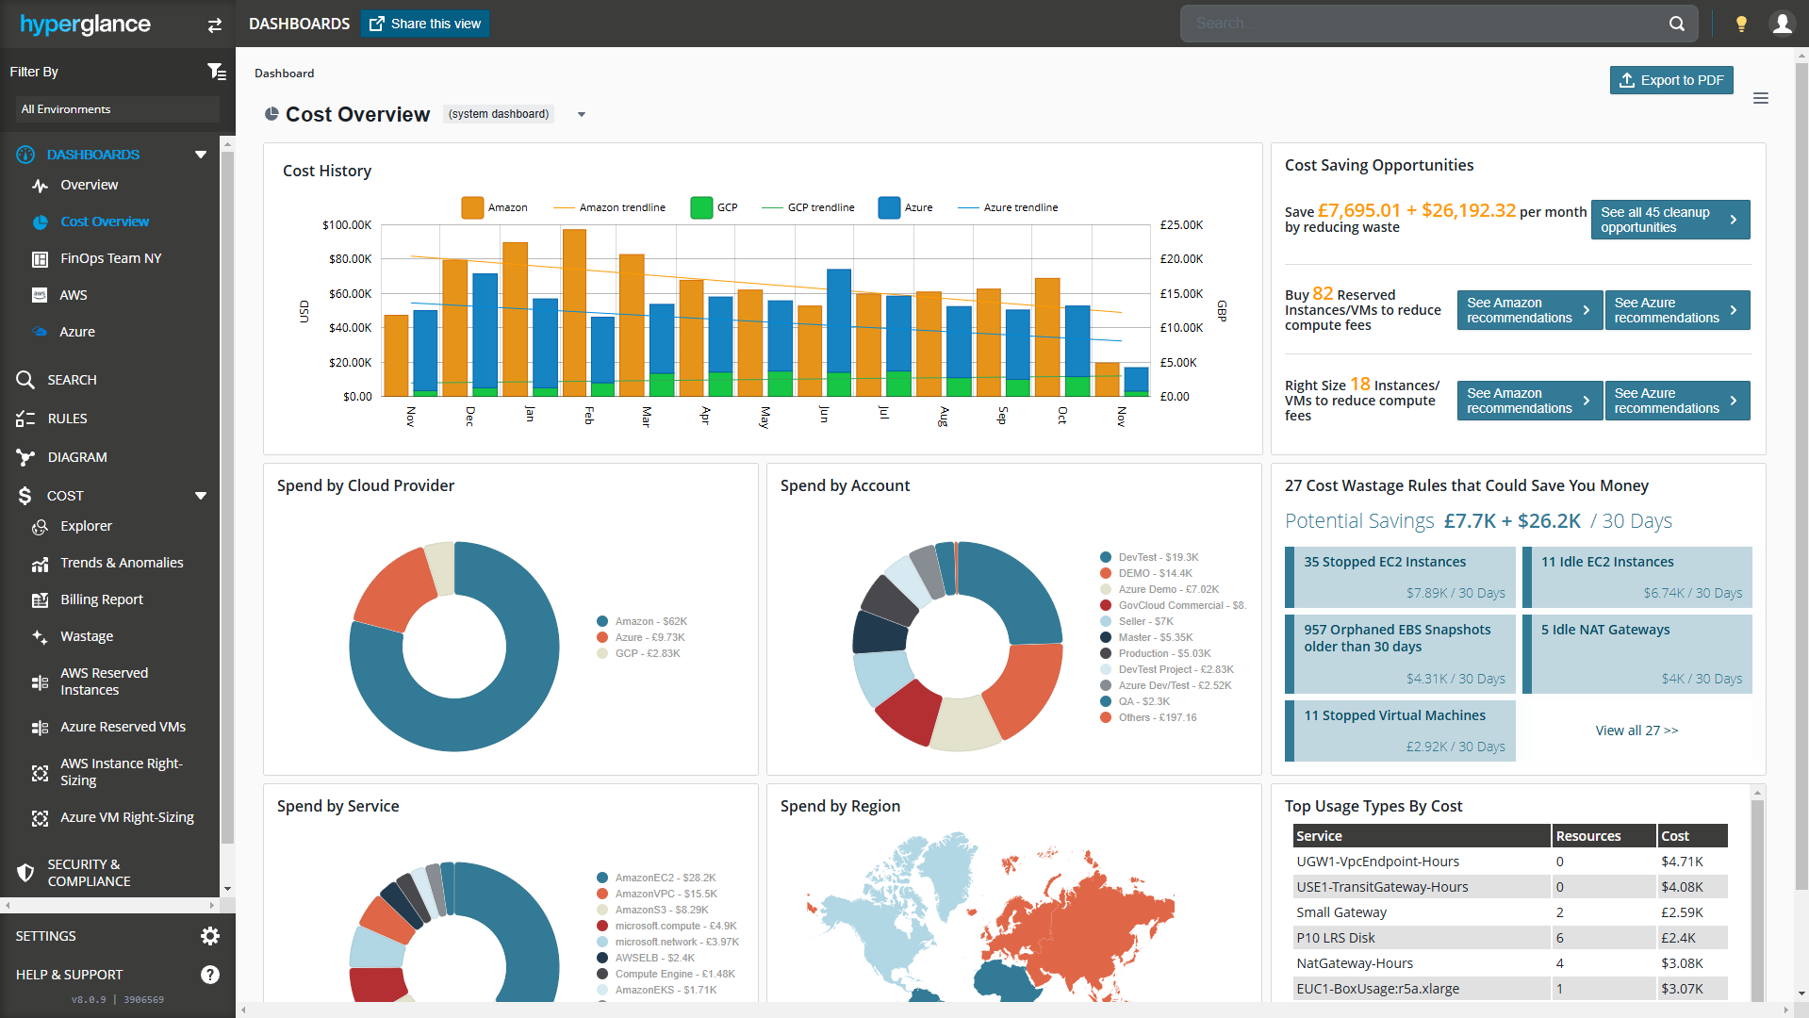Viewport: 1809px width, 1018px height.
Task: Collapse the Cost section arrow
Action: pos(201,496)
